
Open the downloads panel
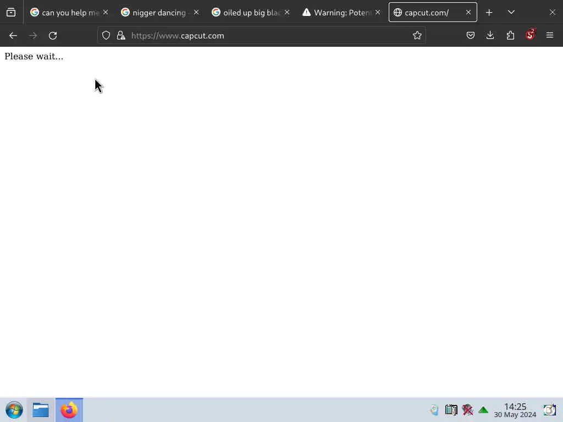tap(490, 36)
